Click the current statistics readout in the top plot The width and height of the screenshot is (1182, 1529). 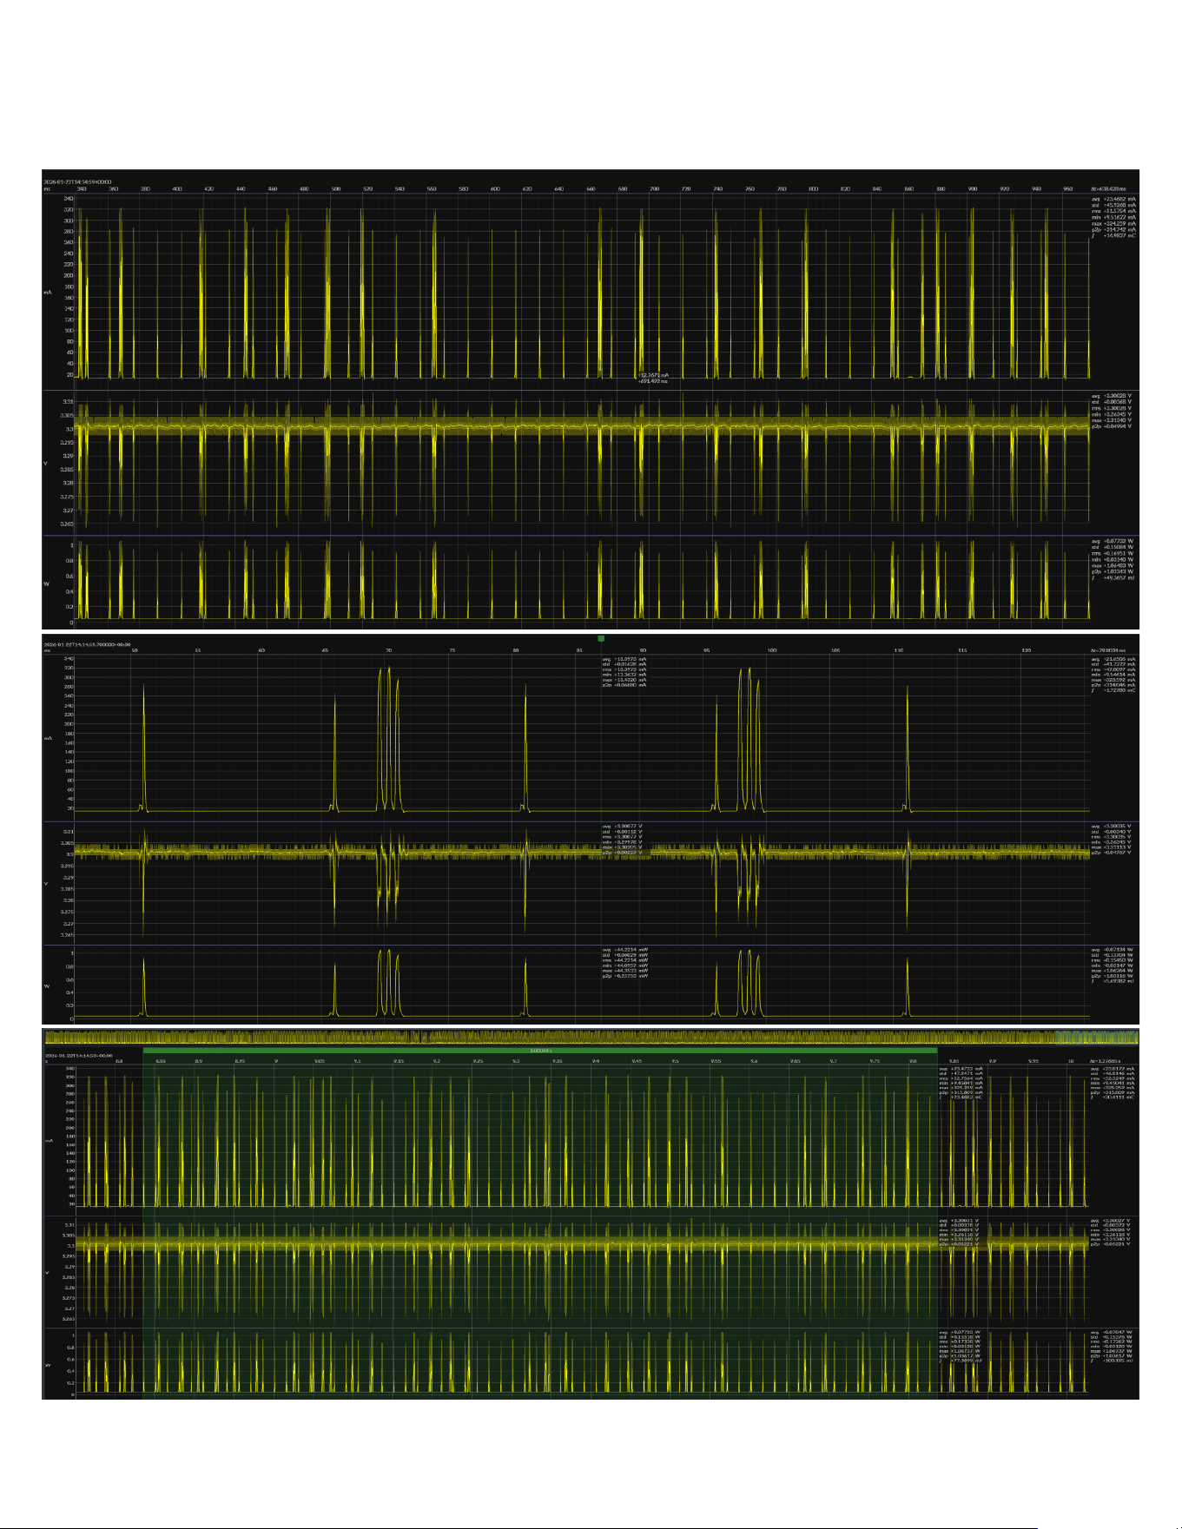coord(1113,217)
